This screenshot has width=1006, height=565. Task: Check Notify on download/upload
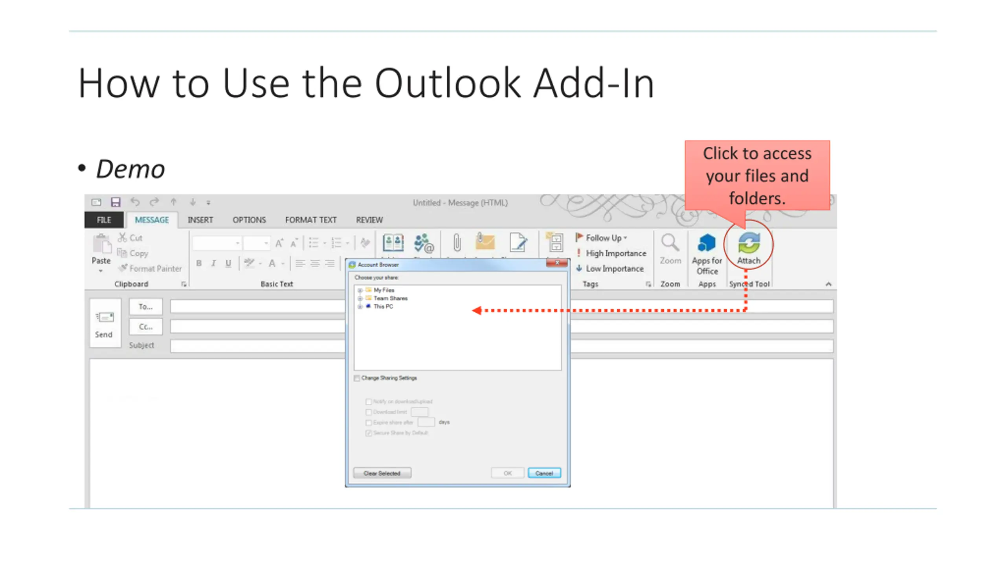pos(369,401)
